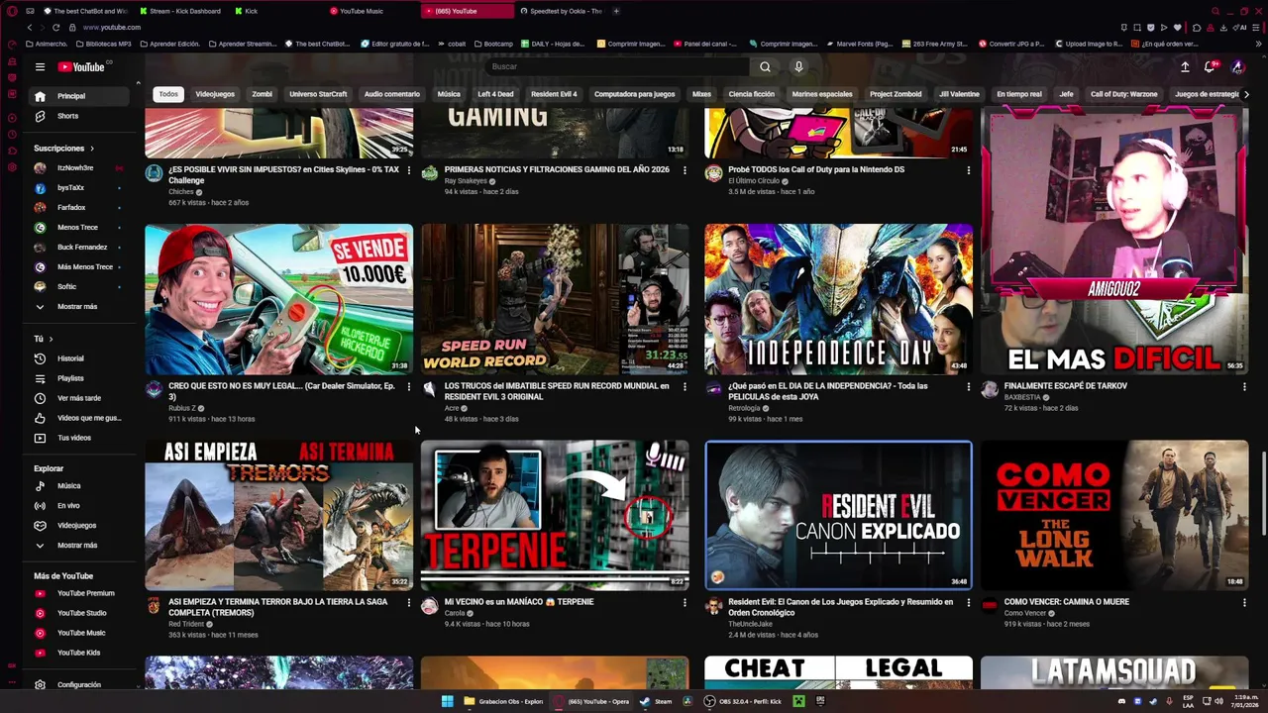Open title TERPENIE video link

(x=519, y=602)
